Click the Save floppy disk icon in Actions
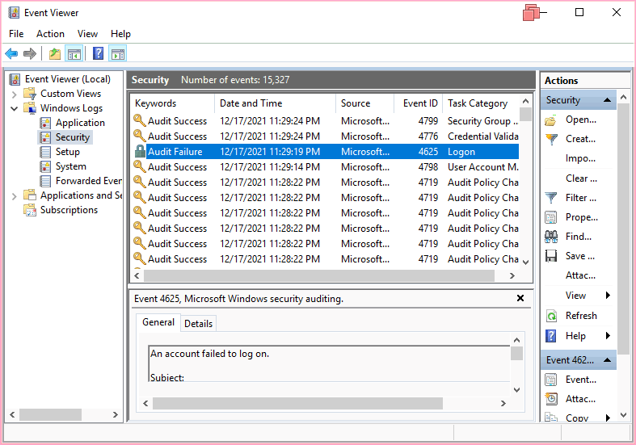The image size is (636, 445). [x=551, y=256]
